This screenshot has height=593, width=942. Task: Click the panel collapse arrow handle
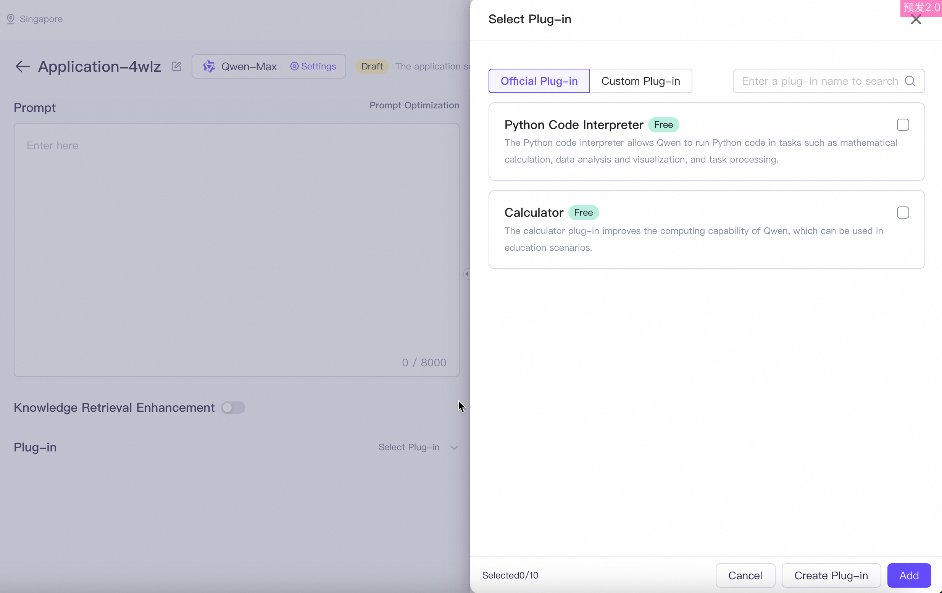tap(467, 274)
